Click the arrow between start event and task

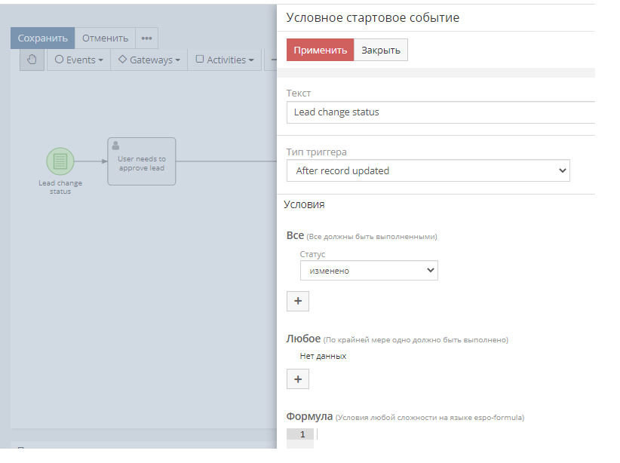point(91,161)
